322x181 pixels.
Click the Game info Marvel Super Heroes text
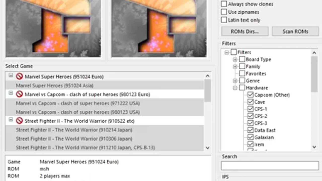coord(79,162)
